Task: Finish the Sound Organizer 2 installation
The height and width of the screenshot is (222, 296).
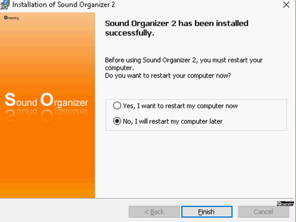Action: point(207,212)
